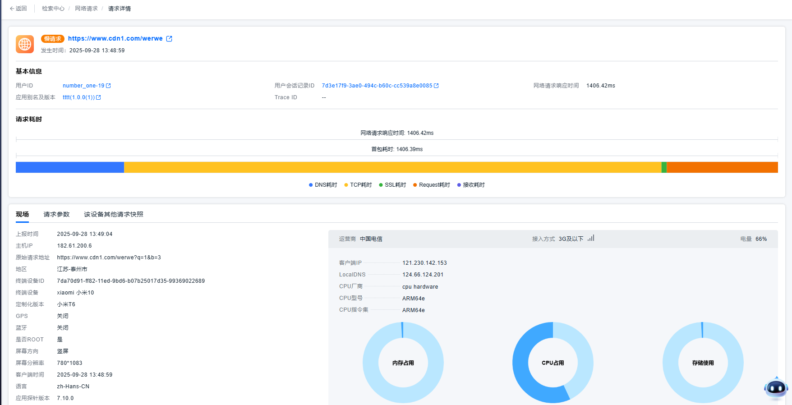The height and width of the screenshot is (405, 792).
Task: Open external link icon beside request URL
Action: (x=169, y=39)
